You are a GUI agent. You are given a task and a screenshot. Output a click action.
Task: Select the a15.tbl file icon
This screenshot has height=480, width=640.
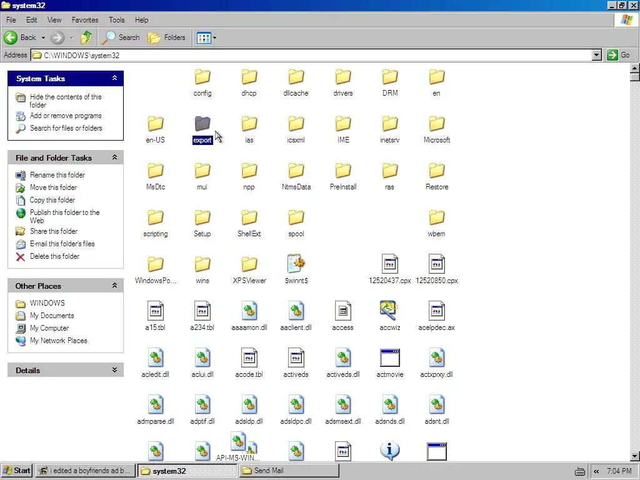tap(155, 311)
